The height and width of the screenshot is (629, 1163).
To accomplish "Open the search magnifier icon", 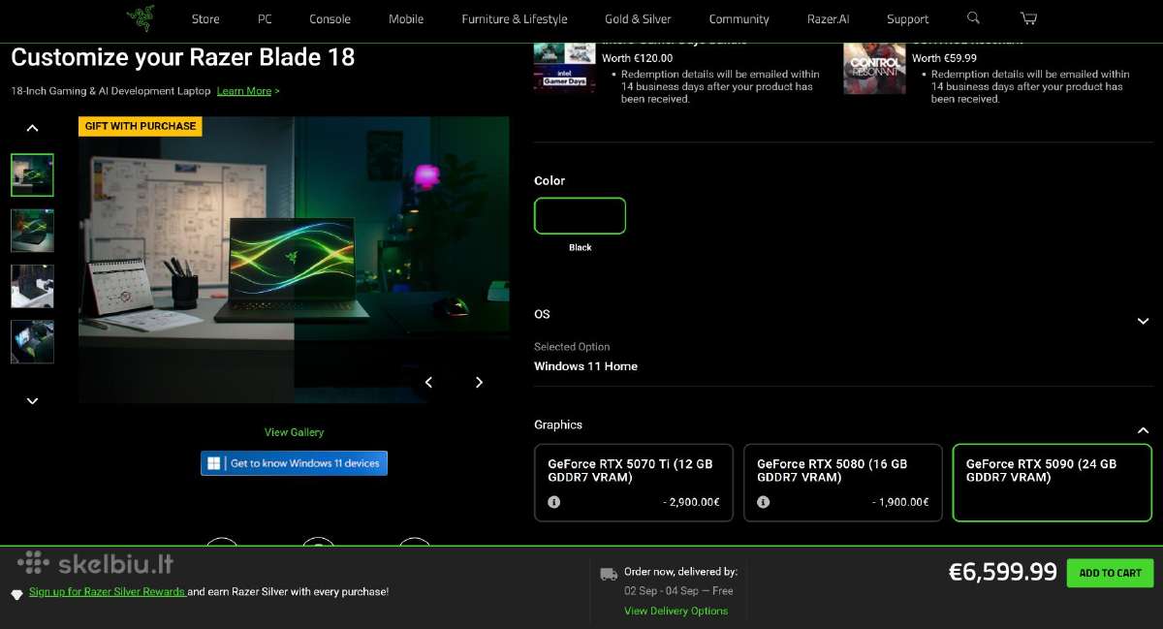I will tap(973, 18).
